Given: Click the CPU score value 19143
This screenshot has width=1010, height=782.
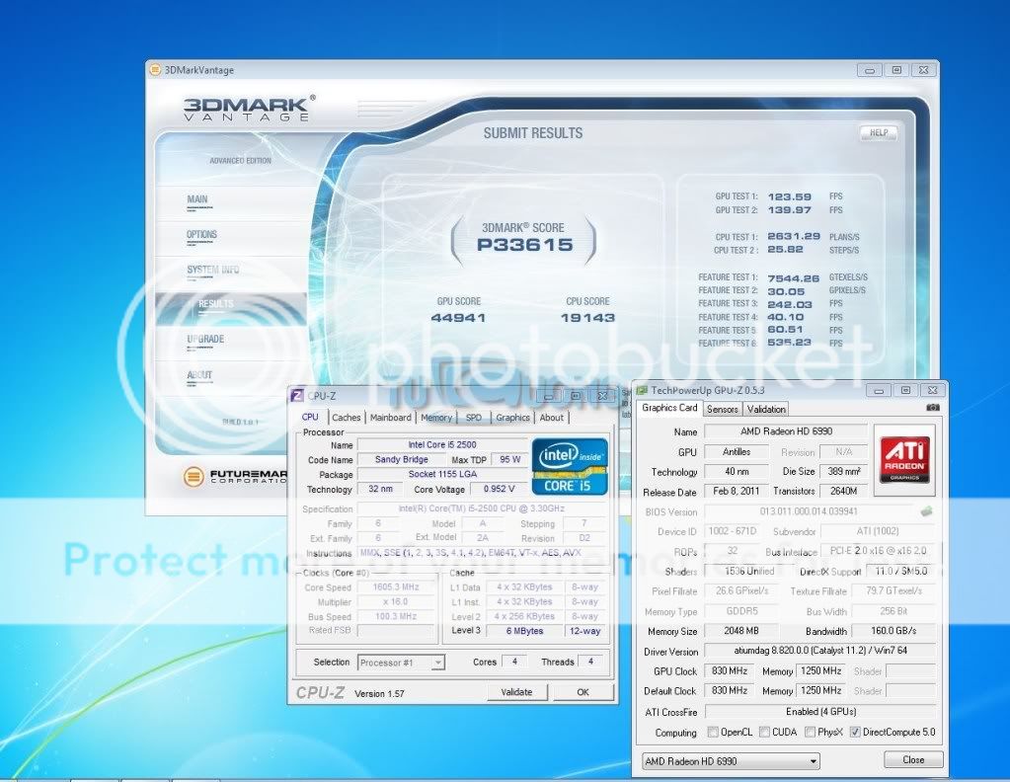Looking at the screenshot, I should tap(587, 318).
